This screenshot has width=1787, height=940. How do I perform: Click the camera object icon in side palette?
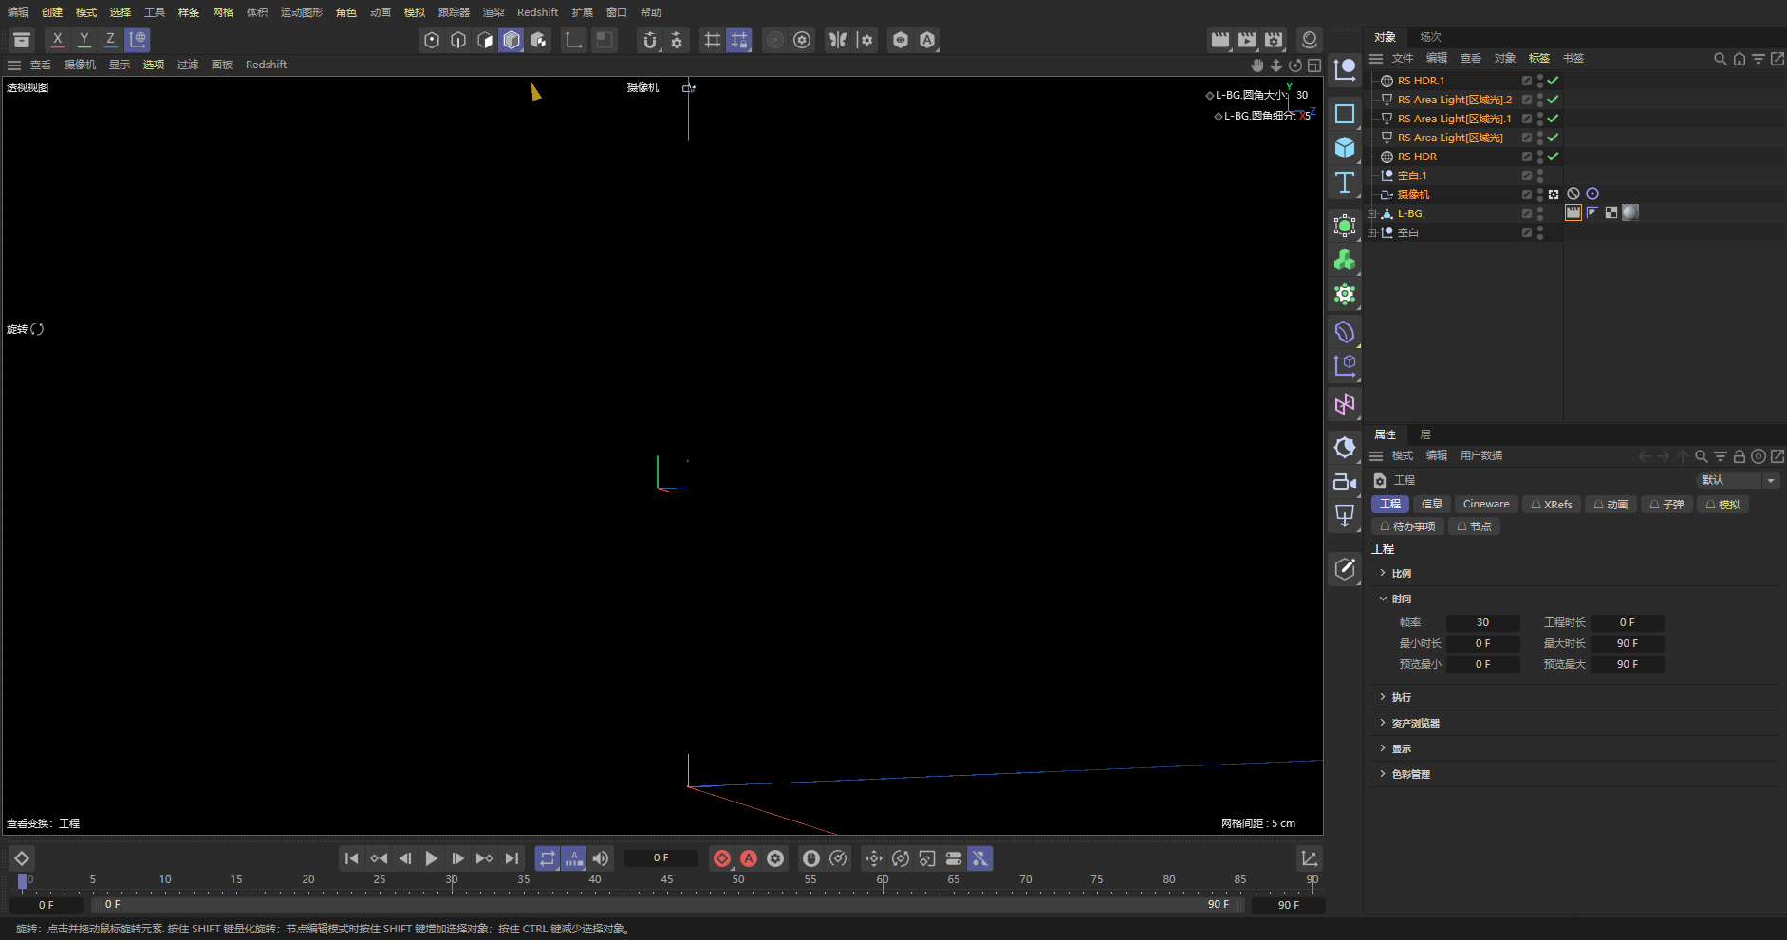click(1345, 482)
